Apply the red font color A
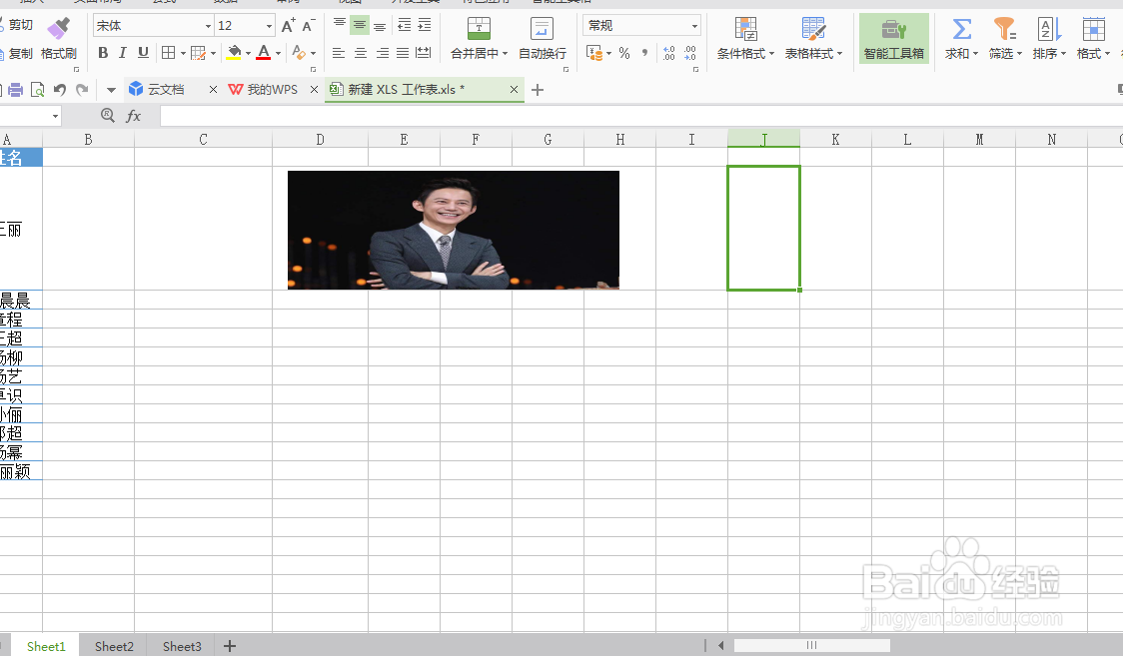The height and width of the screenshot is (656, 1123). 263,53
